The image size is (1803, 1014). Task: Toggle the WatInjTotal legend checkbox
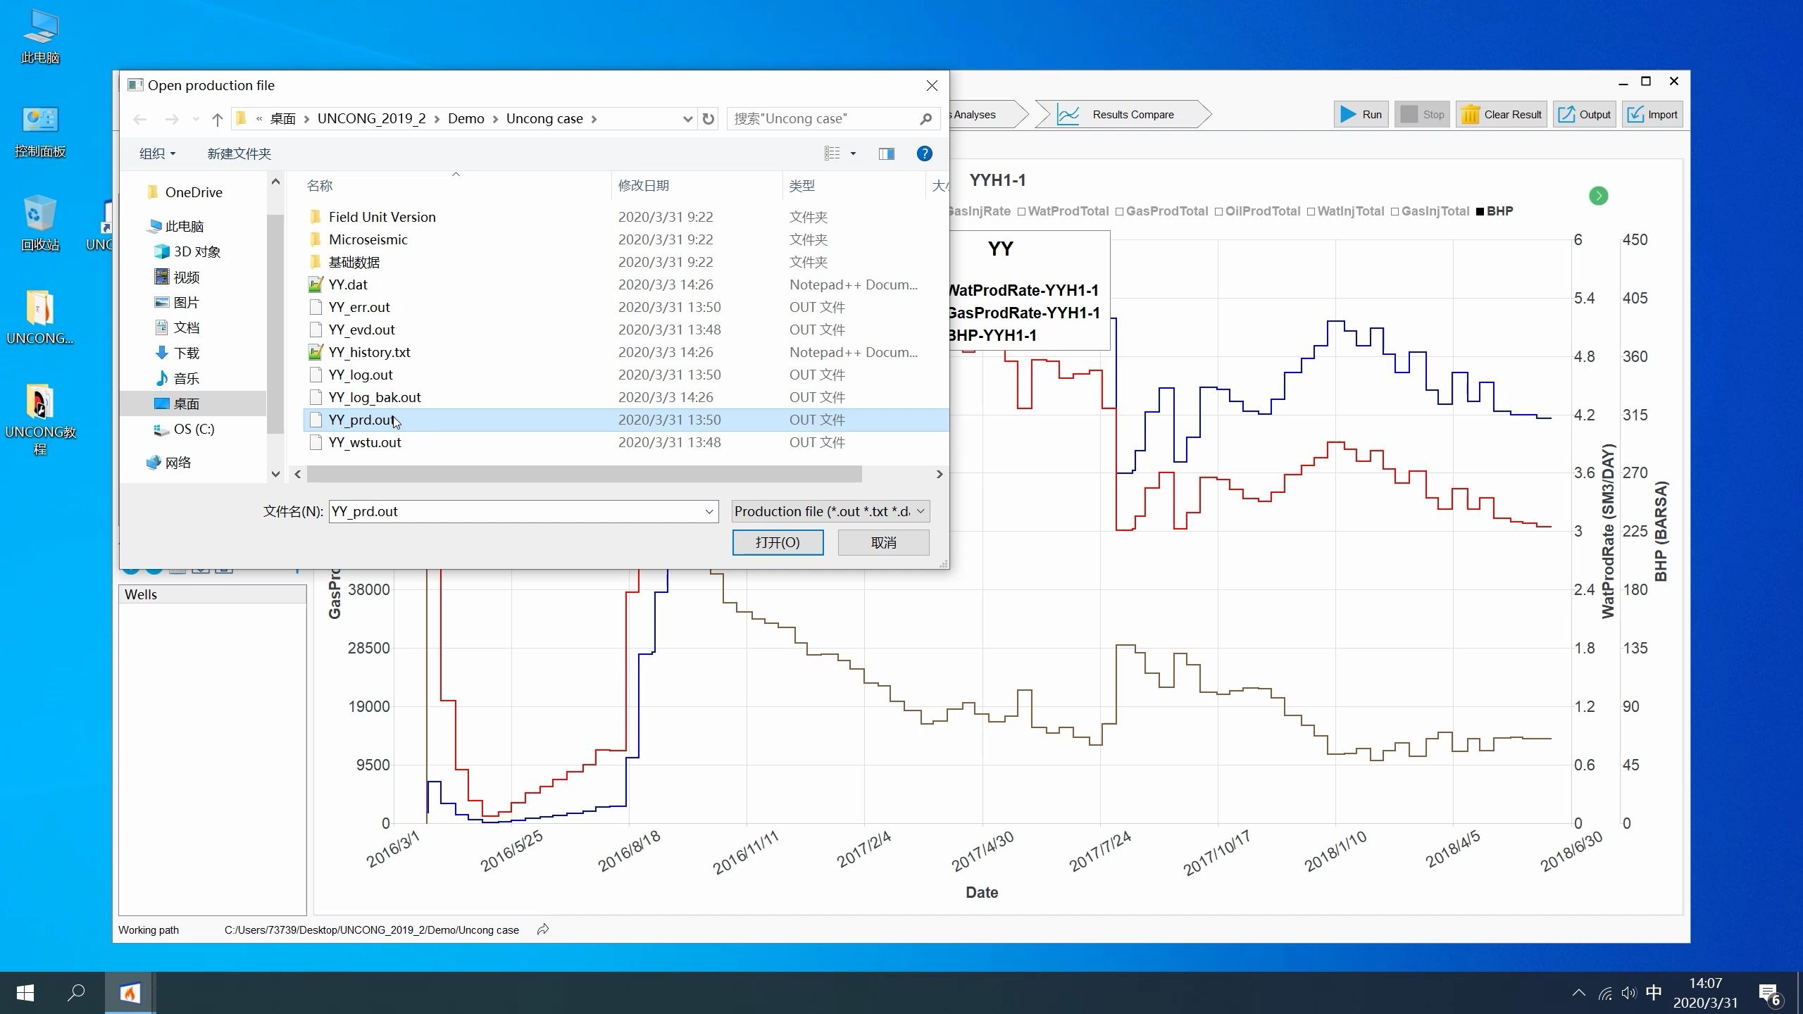[x=1311, y=211]
